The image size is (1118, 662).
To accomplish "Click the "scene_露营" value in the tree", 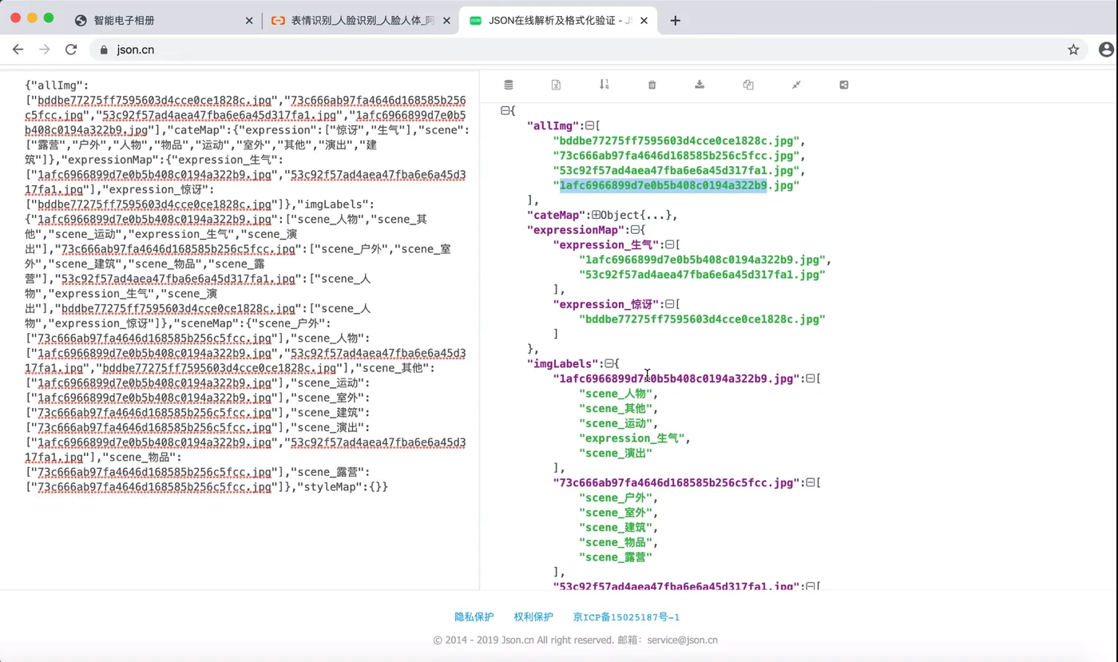I will [x=616, y=557].
